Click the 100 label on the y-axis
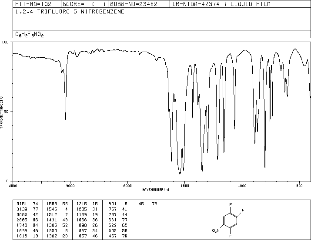311x240 pixels. (x=5, y=42)
